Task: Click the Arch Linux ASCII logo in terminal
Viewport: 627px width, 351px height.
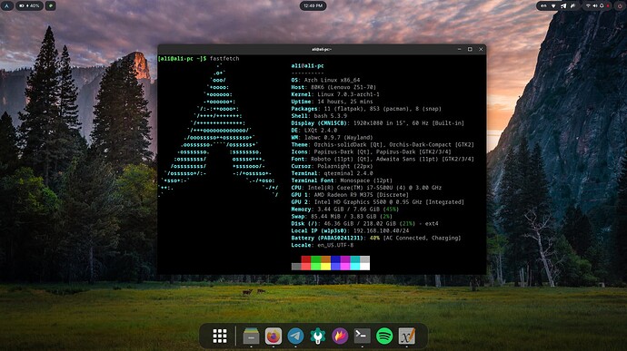Action: pos(219,131)
